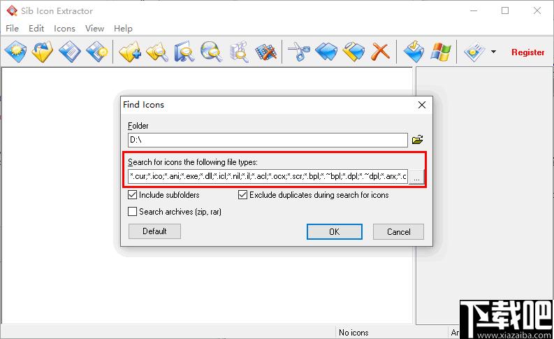Click the No icons status bar text
The image size is (554, 339).
[x=353, y=333]
